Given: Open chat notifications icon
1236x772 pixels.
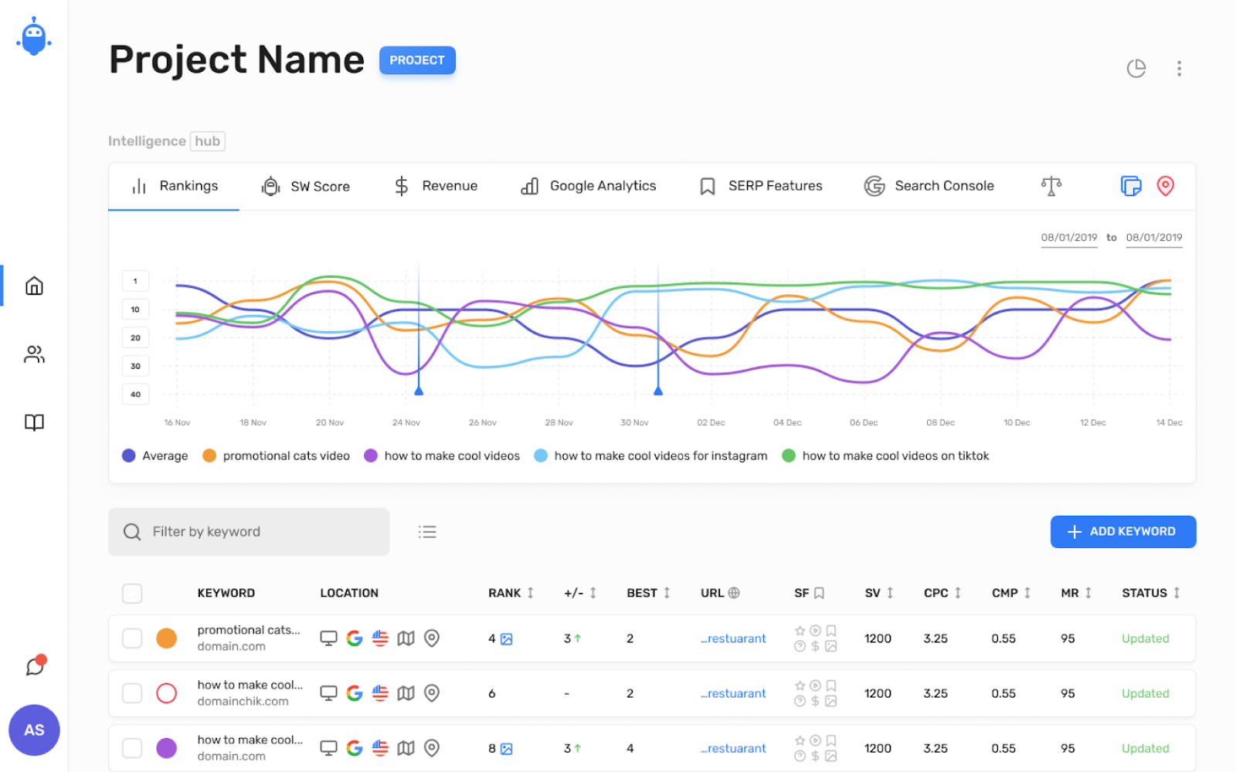Looking at the screenshot, I should pos(35,665).
